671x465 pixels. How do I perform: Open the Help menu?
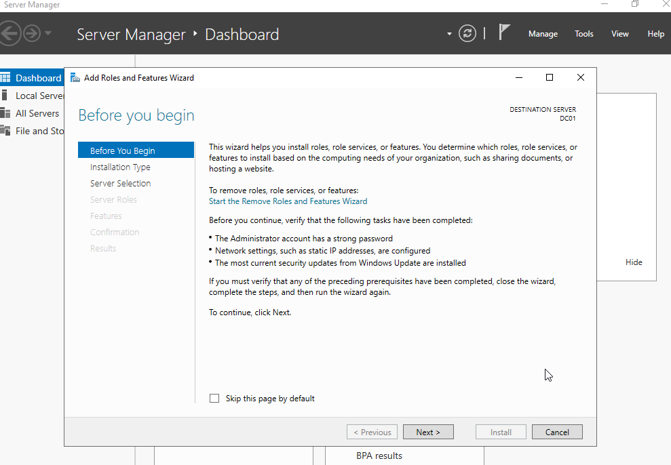[655, 34]
